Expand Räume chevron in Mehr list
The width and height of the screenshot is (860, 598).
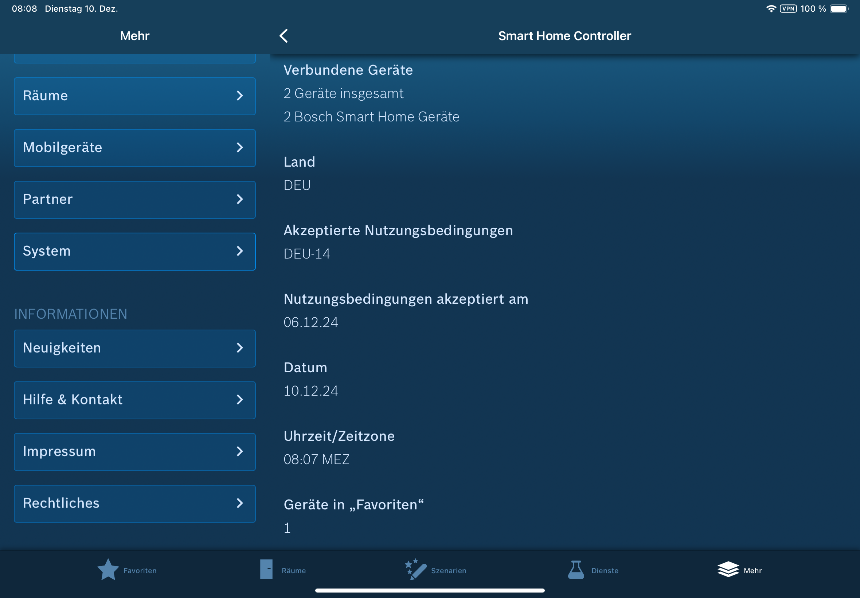tap(240, 96)
